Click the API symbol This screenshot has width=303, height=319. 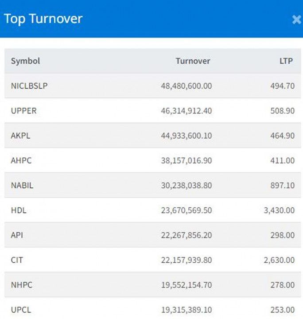pyautogui.click(x=17, y=235)
